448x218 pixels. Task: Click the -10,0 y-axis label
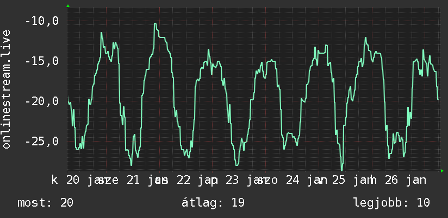coord(42,21)
